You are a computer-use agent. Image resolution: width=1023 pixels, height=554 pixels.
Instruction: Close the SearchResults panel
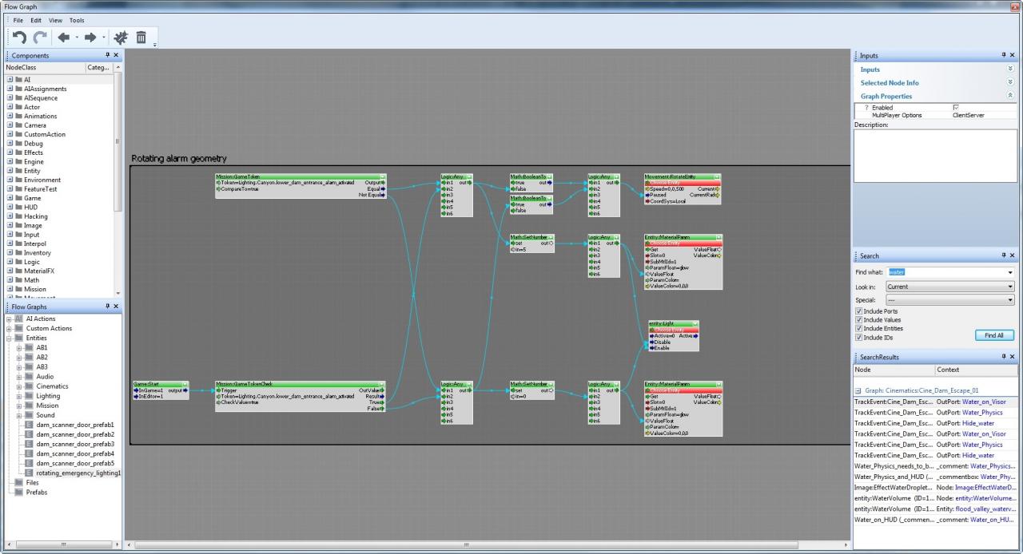pyautogui.click(x=1013, y=357)
